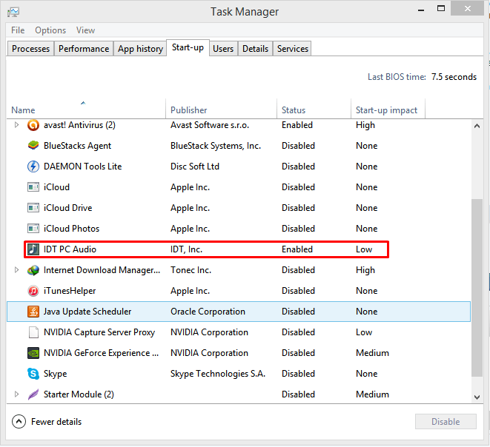
Task: Switch to the Users tab
Action: pyautogui.click(x=223, y=49)
